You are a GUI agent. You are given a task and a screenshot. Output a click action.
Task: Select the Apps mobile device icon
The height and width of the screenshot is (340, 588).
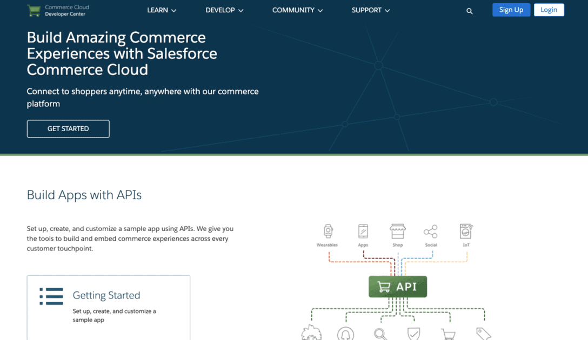363,231
